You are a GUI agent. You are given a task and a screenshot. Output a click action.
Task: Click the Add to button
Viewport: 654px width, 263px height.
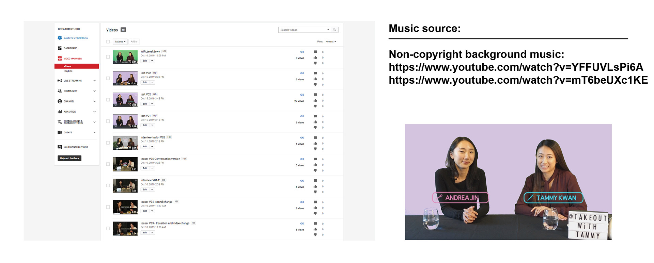pyautogui.click(x=134, y=42)
